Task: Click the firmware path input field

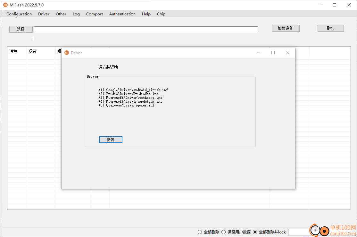Action: point(146,30)
